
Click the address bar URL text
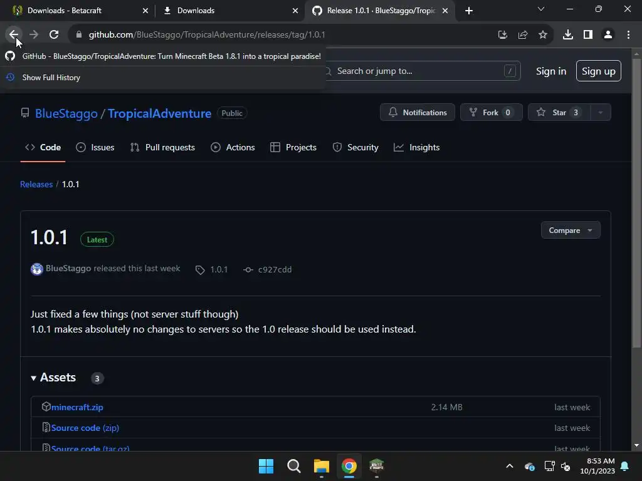207,35
